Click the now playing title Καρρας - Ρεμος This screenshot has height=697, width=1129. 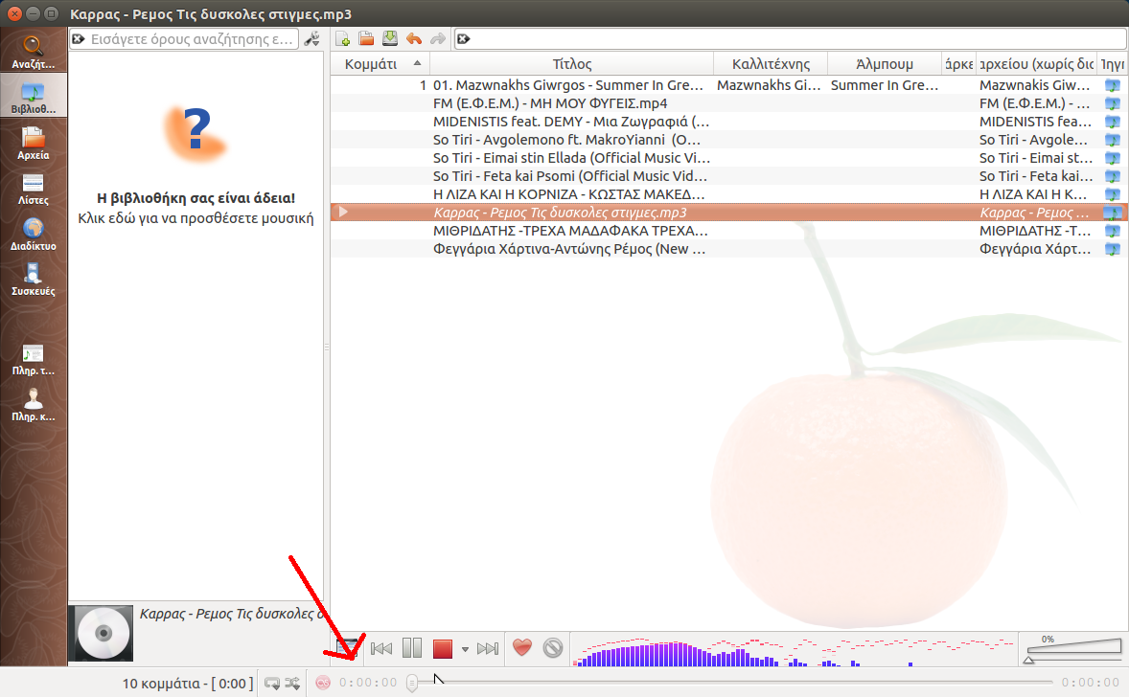pyautogui.click(x=231, y=614)
